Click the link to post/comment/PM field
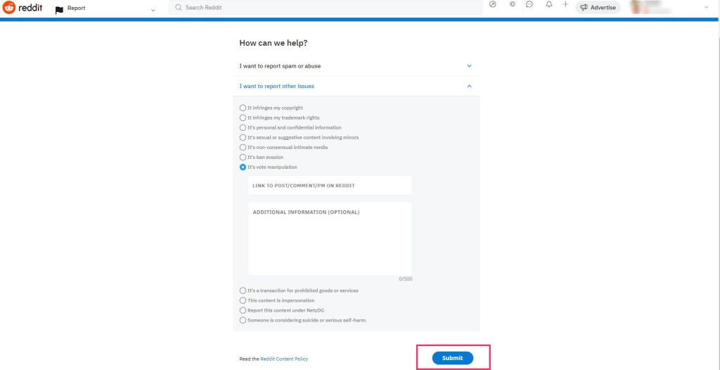The image size is (720, 370). [330, 186]
